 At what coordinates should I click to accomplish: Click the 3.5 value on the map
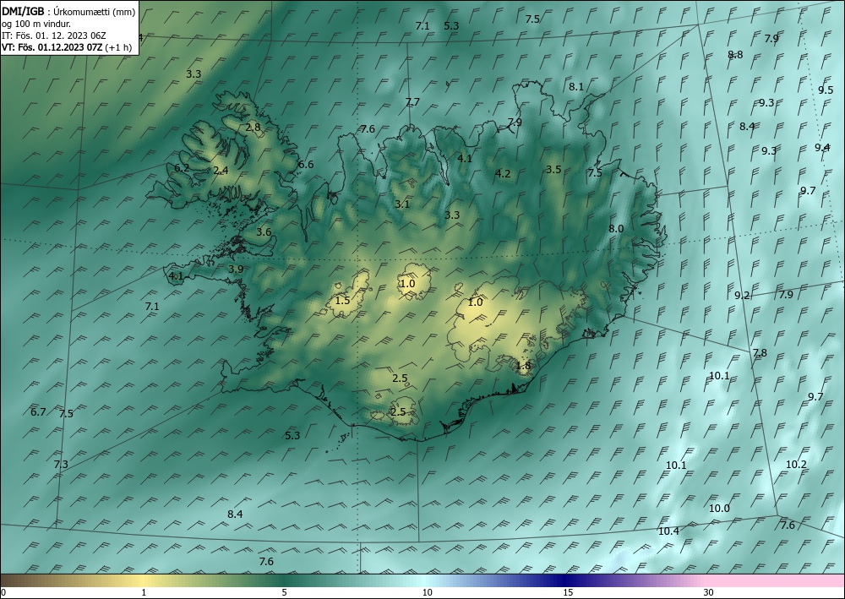point(553,169)
